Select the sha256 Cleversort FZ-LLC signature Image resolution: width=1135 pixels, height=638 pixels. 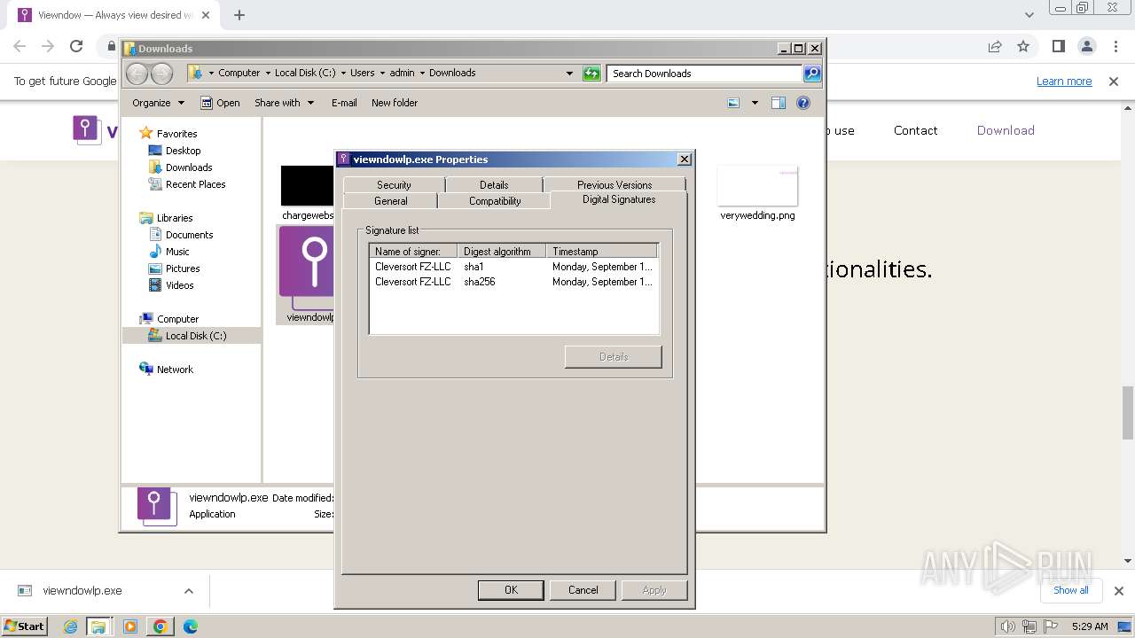pyautogui.click(x=513, y=282)
